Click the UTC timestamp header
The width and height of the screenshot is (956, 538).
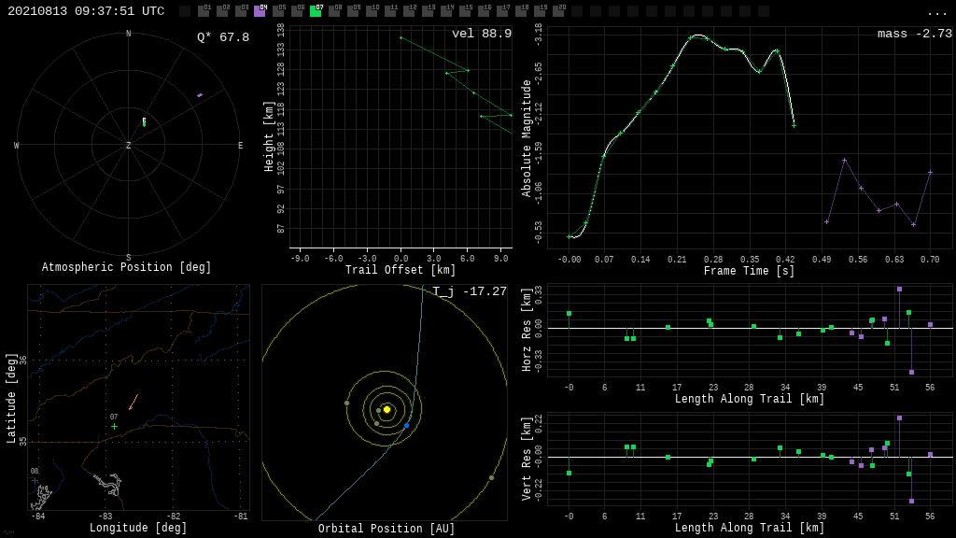(x=86, y=11)
